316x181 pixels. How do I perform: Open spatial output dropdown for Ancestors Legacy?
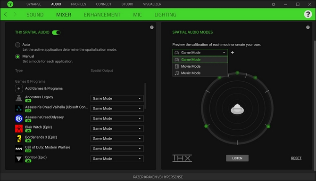pos(117,98)
